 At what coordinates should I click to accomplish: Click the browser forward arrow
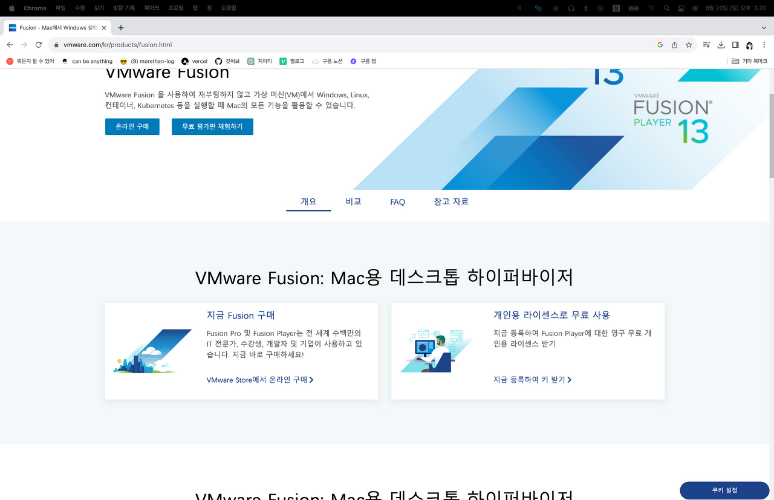[24, 45]
